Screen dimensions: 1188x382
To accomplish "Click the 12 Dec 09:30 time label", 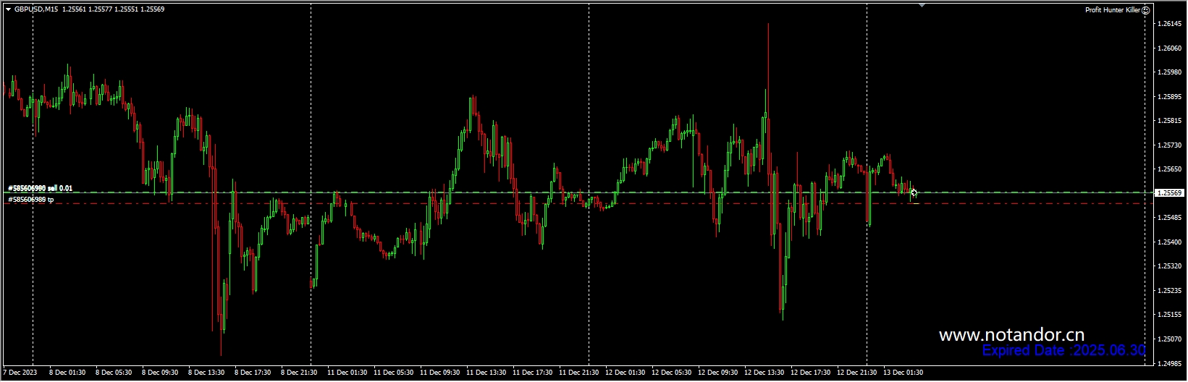I will (x=717, y=373).
